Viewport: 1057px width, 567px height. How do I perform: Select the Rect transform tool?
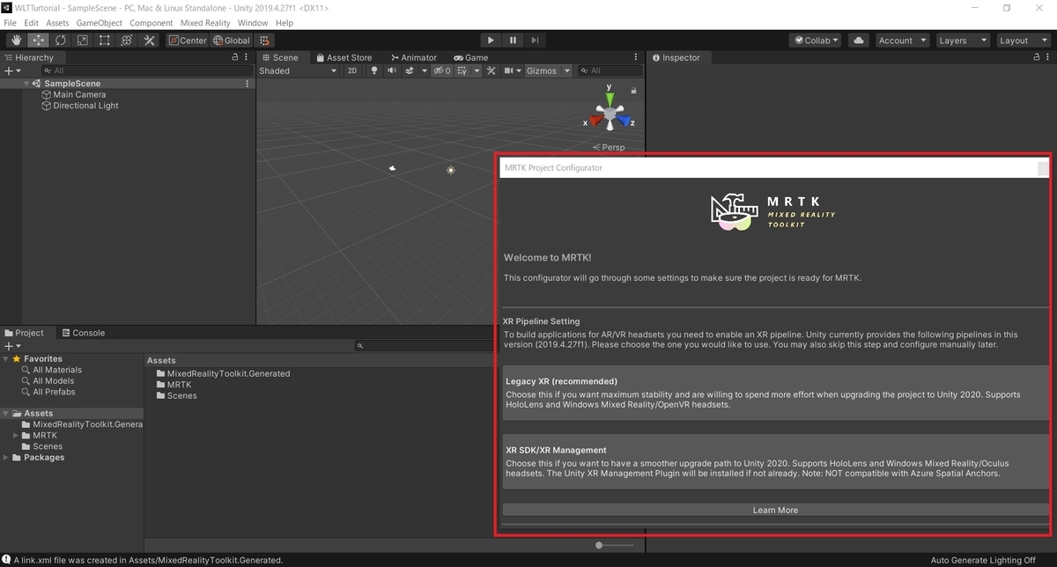[x=105, y=40]
